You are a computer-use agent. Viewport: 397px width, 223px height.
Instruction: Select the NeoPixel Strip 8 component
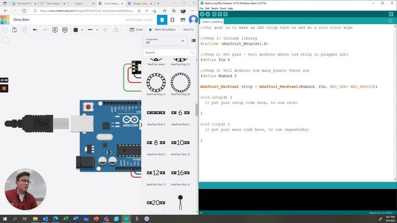[156, 147]
